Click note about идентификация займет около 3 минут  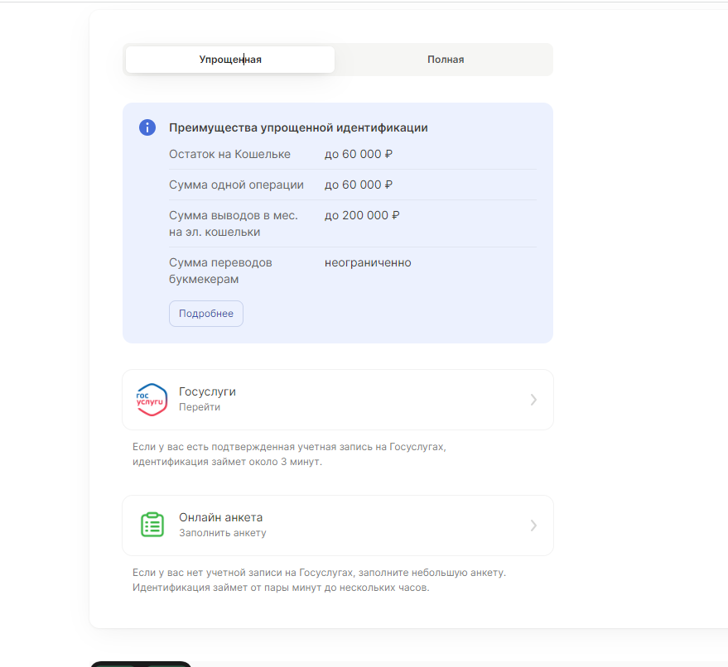(289, 454)
